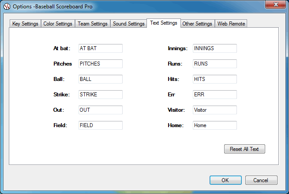Image resolution: width=289 pixels, height=194 pixels.
Task: Switch to the Web Remote tab
Action: (x=231, y=24)
